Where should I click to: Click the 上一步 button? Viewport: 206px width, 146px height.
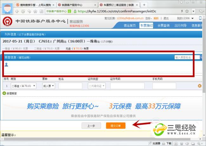tap(91, 126)
